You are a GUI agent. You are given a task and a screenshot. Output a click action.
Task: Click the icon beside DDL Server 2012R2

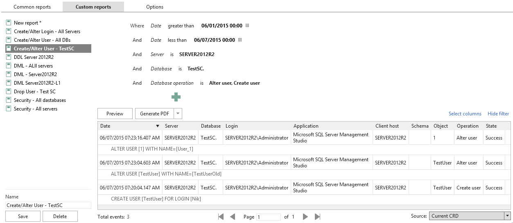(x=8, y=57)
